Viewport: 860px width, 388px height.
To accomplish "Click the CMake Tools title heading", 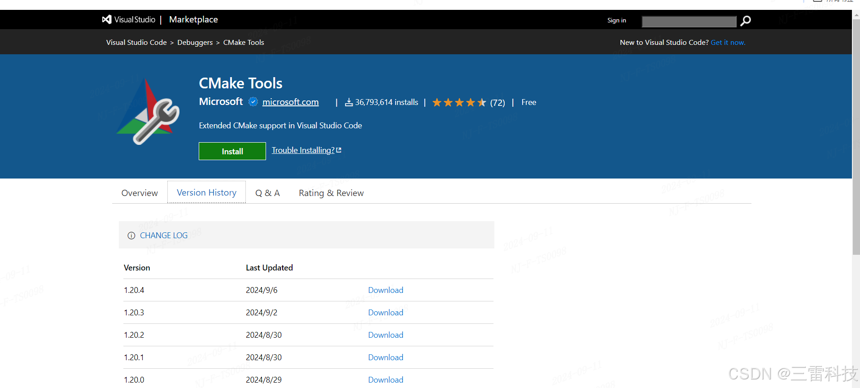I will click(x=240, y=83).
